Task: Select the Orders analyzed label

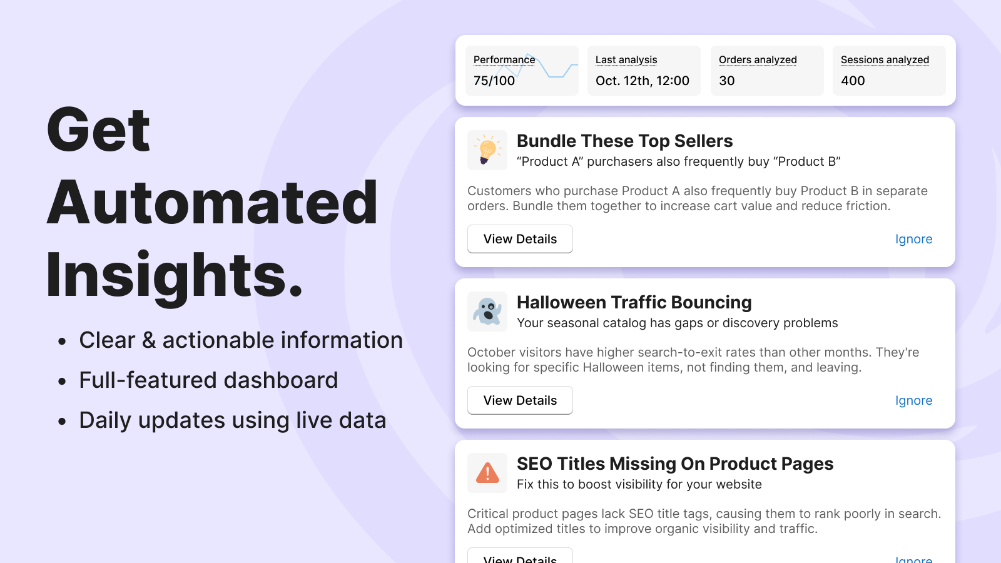Action: click(758, 59)
